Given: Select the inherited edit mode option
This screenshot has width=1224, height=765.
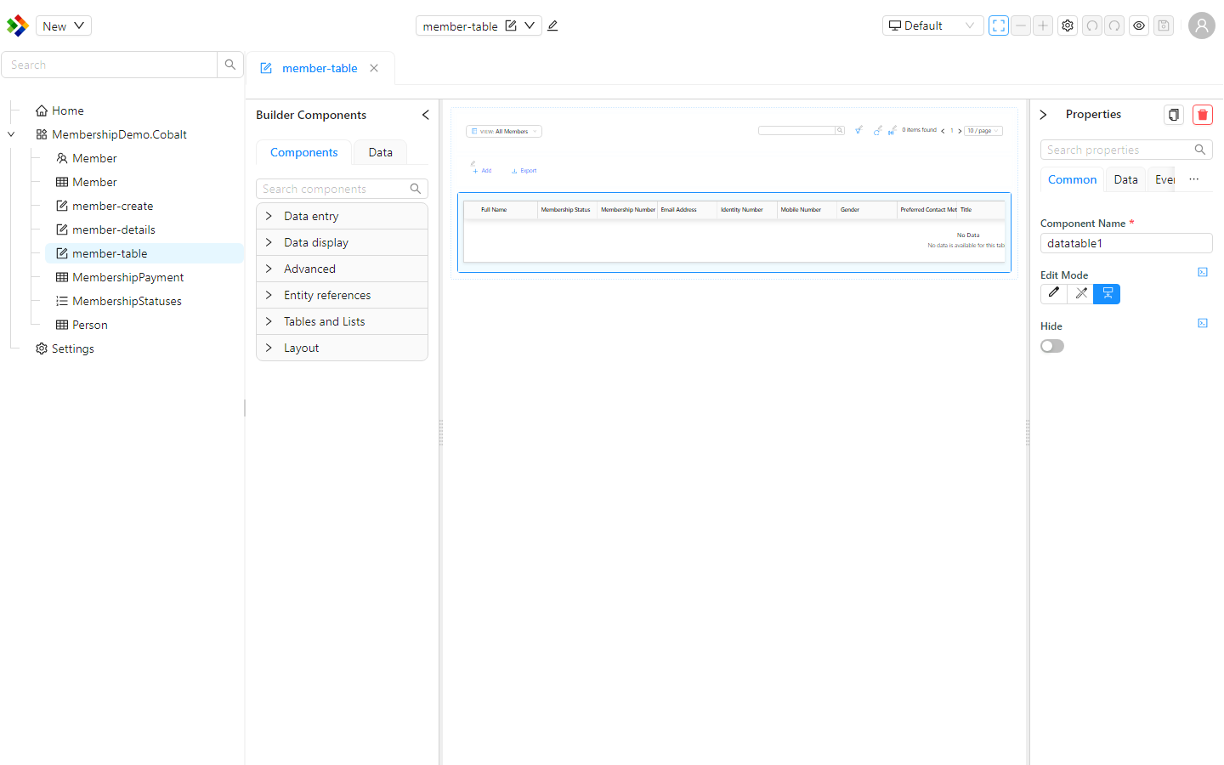Looking at the screenshot, I should tap(1107, 293).
